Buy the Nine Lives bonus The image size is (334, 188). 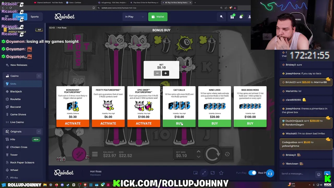pos(215,123)
